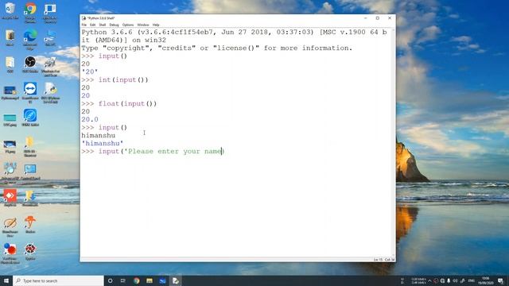Click the '20.0' output value
Image resolution: width=509 pixels, height=286 pixels.
[90, 119]
